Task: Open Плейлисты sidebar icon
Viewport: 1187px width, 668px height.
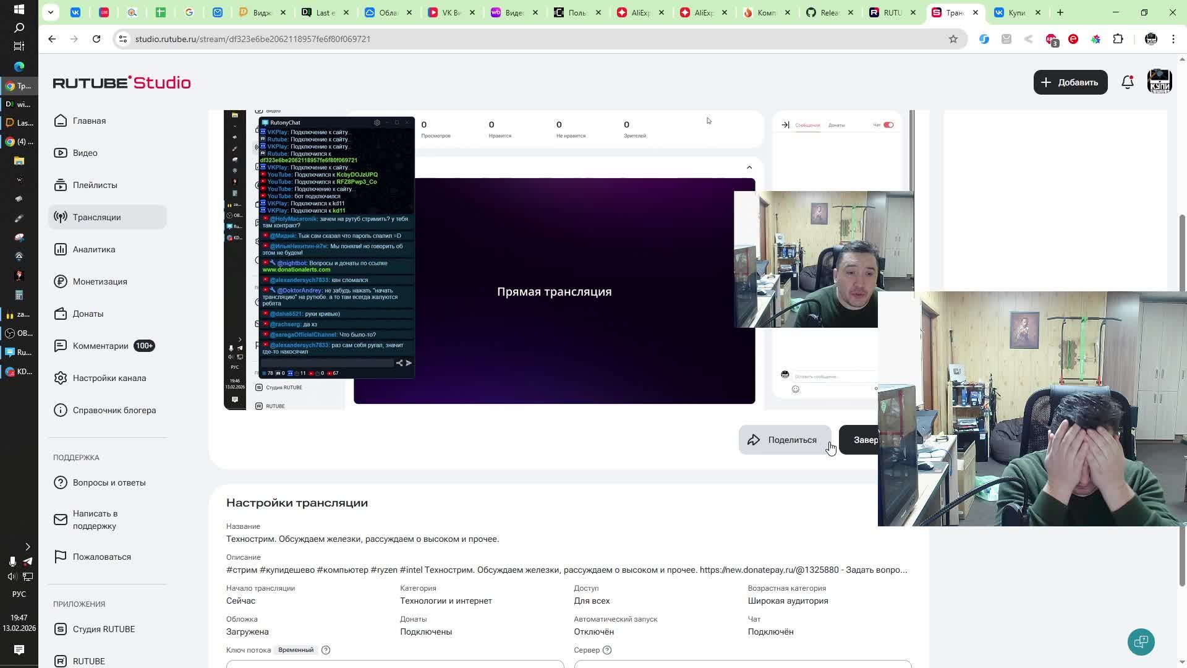Action: tap(61, 185)
